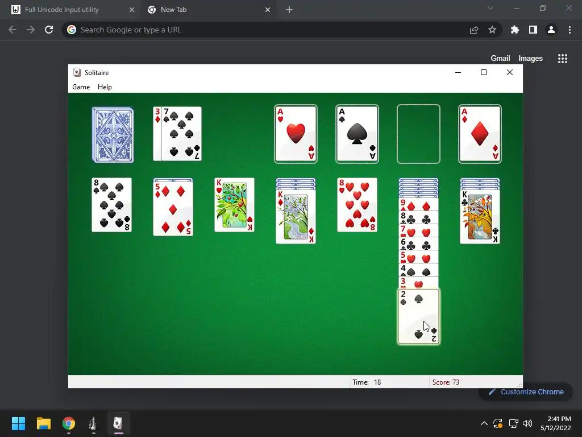
Task: Open the Images link
Action: [530, 59]
